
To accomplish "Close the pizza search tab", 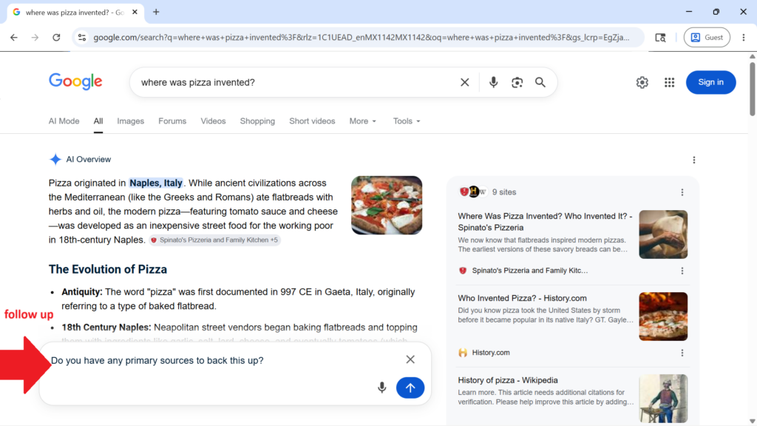I will click(135, 12).
